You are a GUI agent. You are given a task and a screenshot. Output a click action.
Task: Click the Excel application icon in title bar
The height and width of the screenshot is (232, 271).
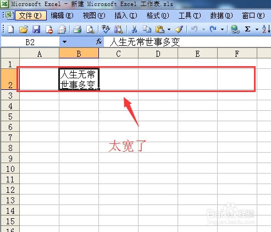pos(4,4)
